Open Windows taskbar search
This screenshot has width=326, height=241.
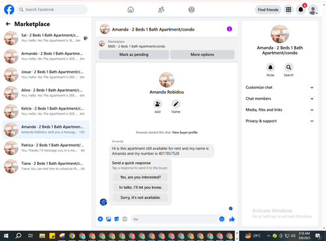18,236
